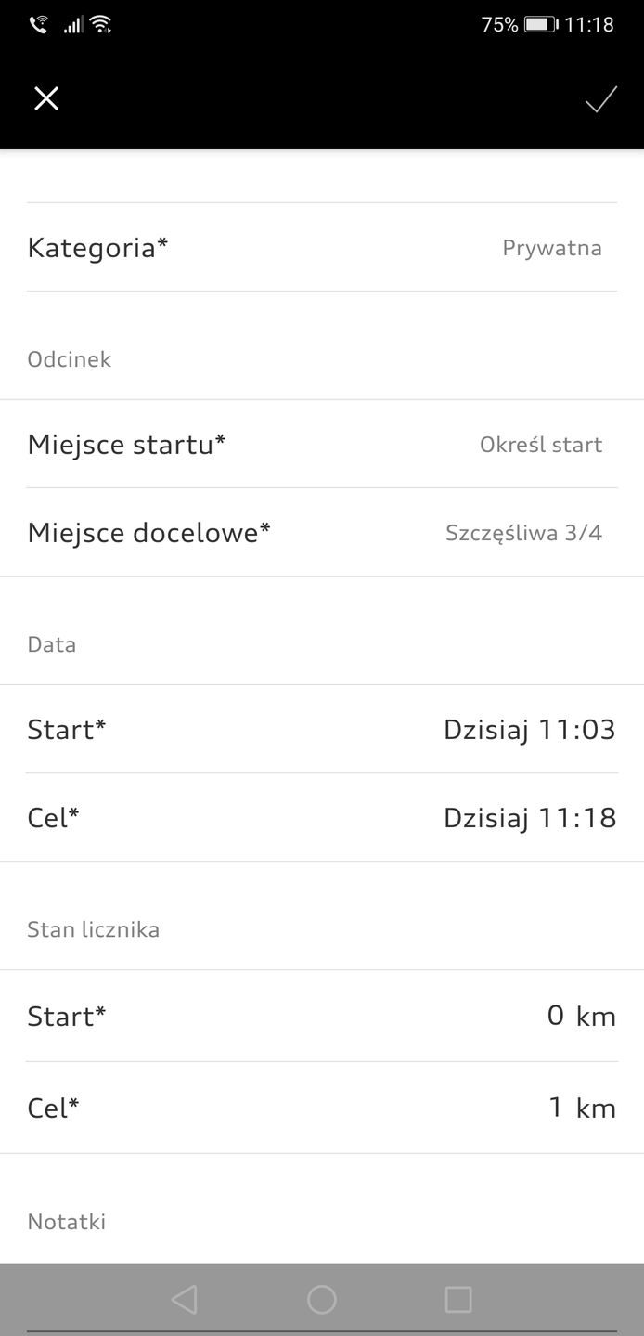Tap the Określ start placeholder
This screenshot has height=1336, width=644.
[x=541, y=445]
